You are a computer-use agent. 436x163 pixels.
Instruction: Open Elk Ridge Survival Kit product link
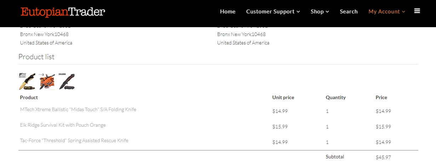pos(63,125)
